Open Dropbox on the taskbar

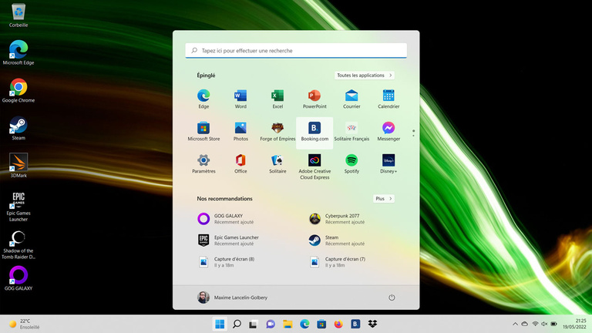pyautogui.click(x=372, y=324)
